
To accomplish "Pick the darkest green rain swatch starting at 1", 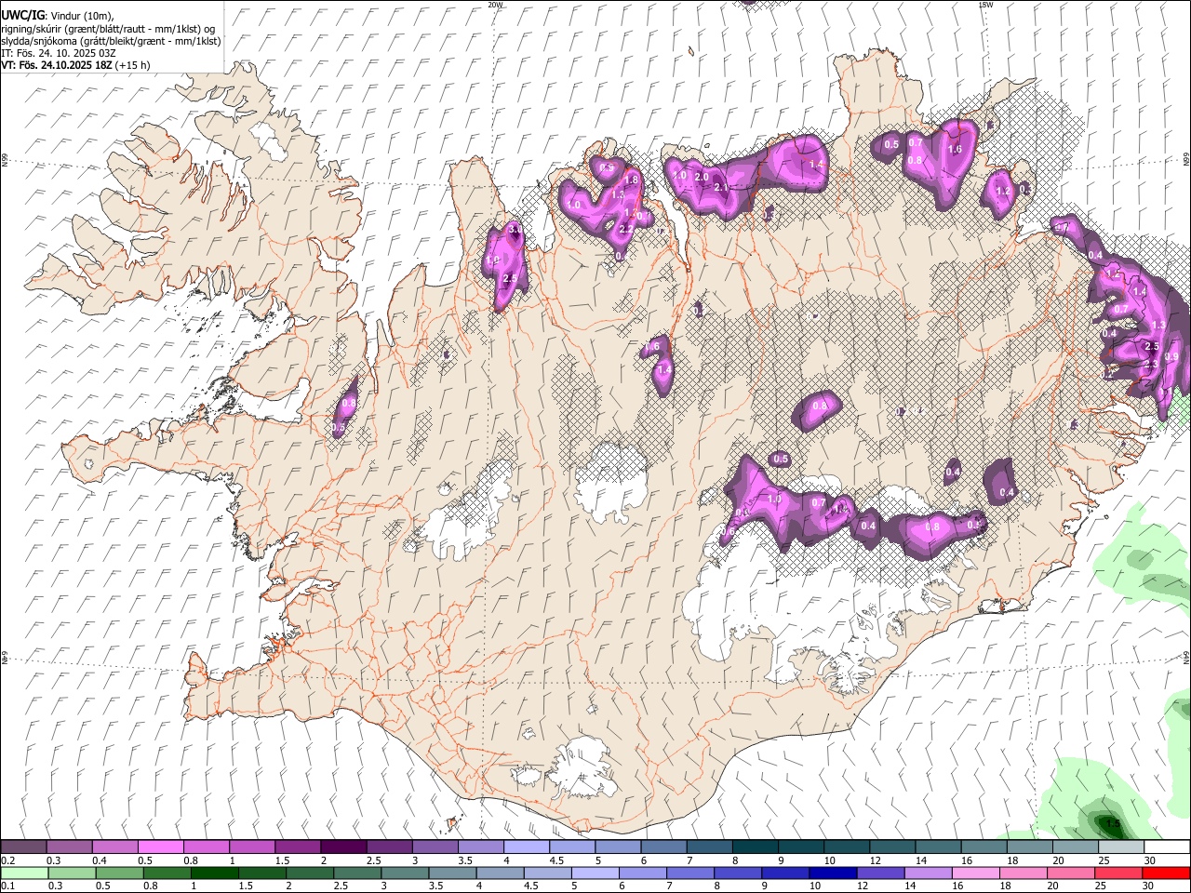I will coord(213,873).
